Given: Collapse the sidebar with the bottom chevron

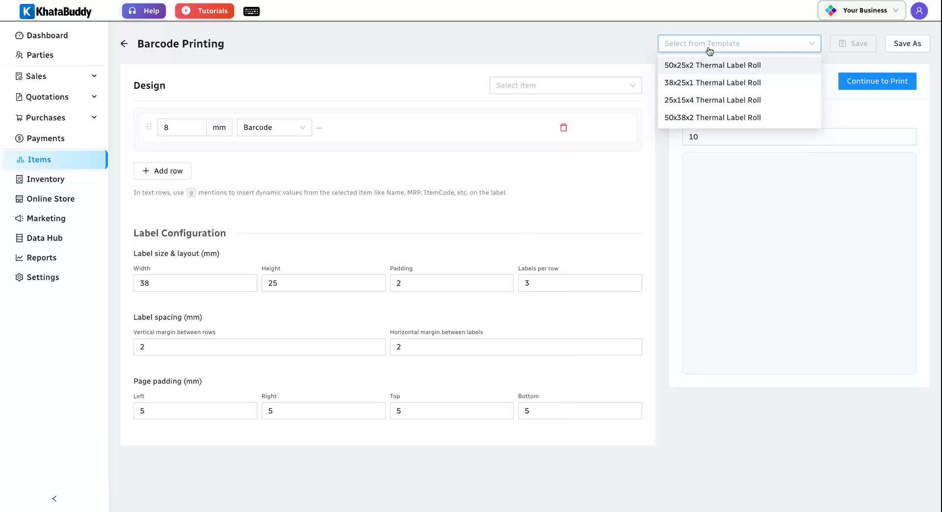Looking at the screenshot, I should click(54, 499).
